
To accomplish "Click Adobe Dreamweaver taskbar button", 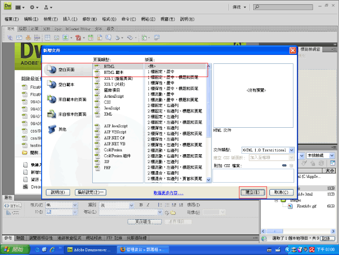I will point(90,250).
